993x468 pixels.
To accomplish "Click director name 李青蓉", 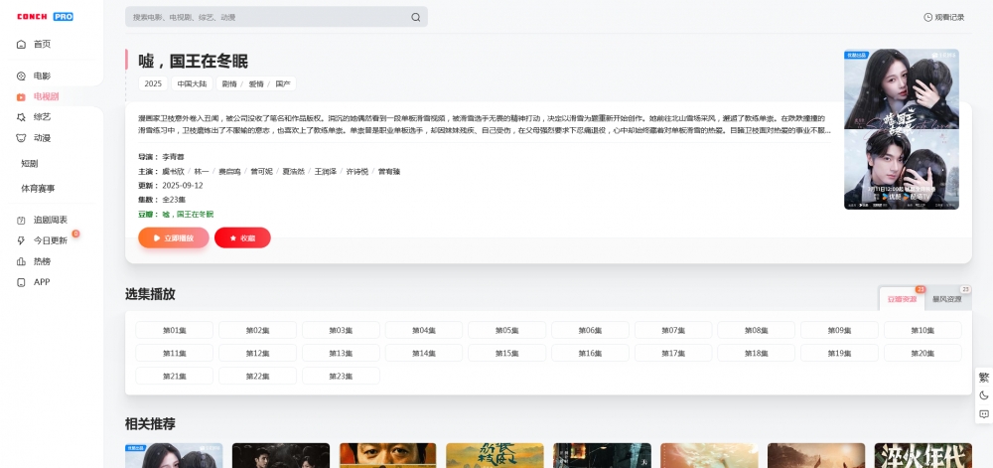I will tap(174, 157).
